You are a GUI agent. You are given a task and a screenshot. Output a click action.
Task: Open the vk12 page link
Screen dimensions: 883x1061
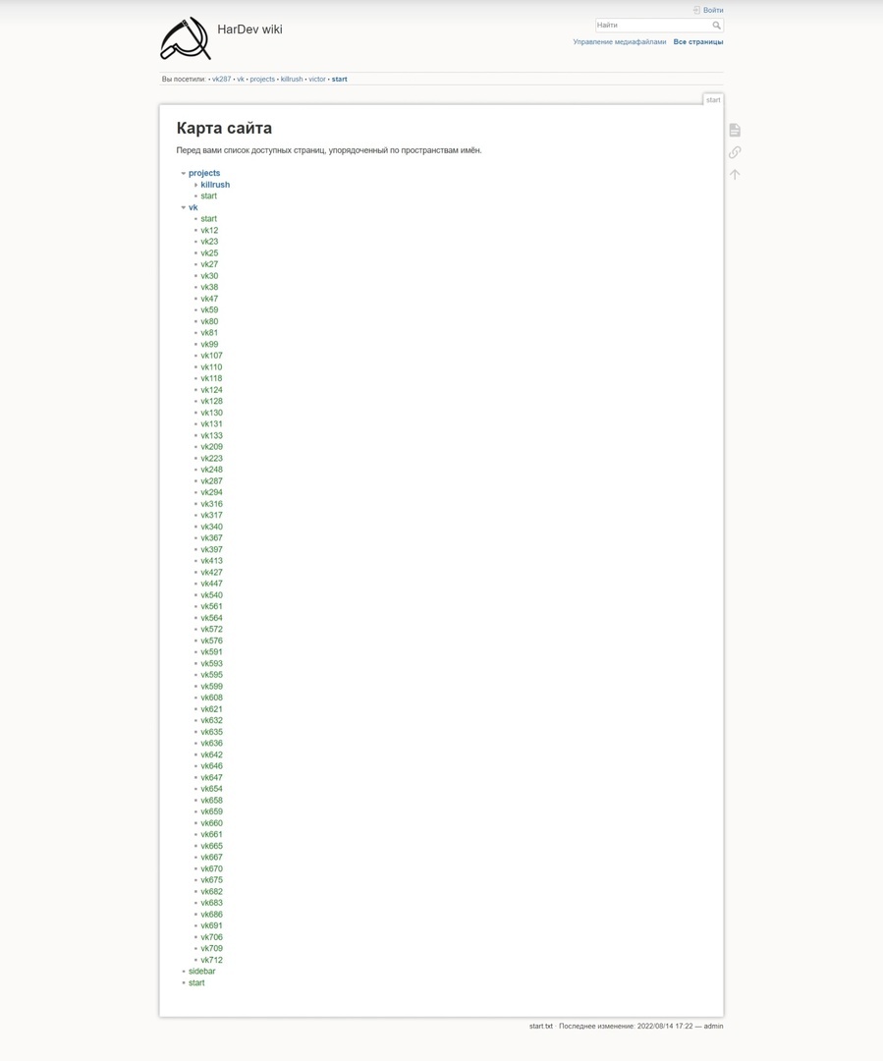pyautogui.click(x=209, y=230)
